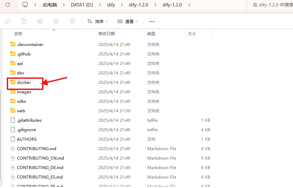Go to dify folder in address bar
The image size is (293, 188).
coord(111,5)
